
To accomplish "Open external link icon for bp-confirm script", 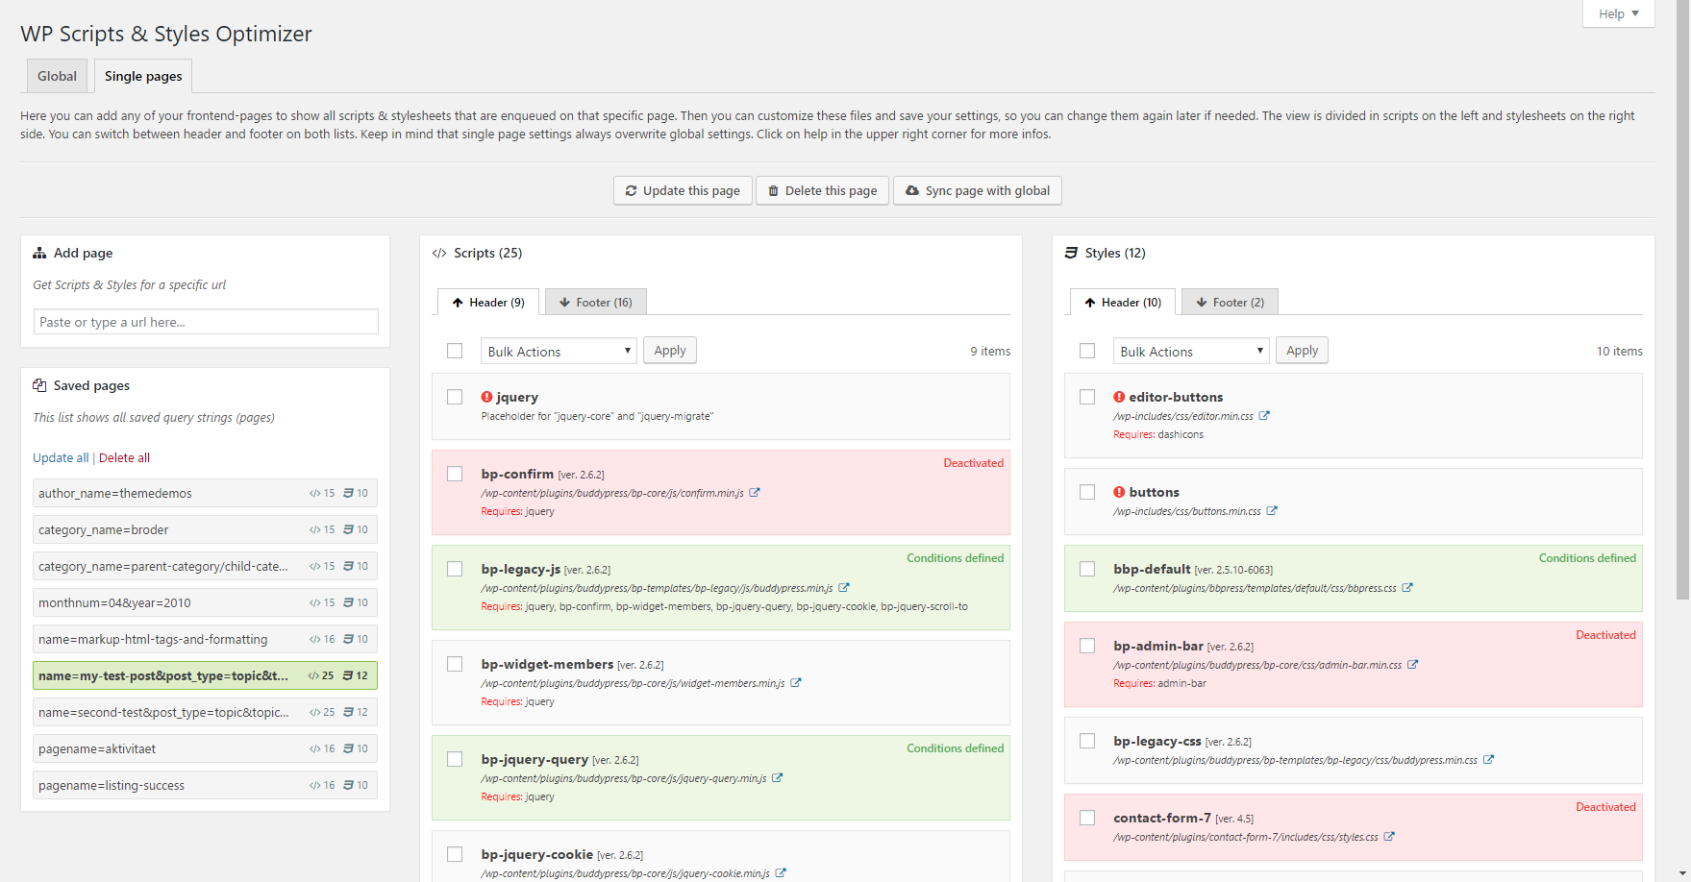I will [x=755, y=493].
